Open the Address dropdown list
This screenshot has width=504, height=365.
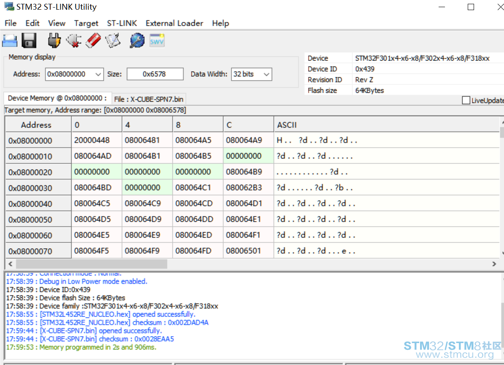[x=98, y=74]
